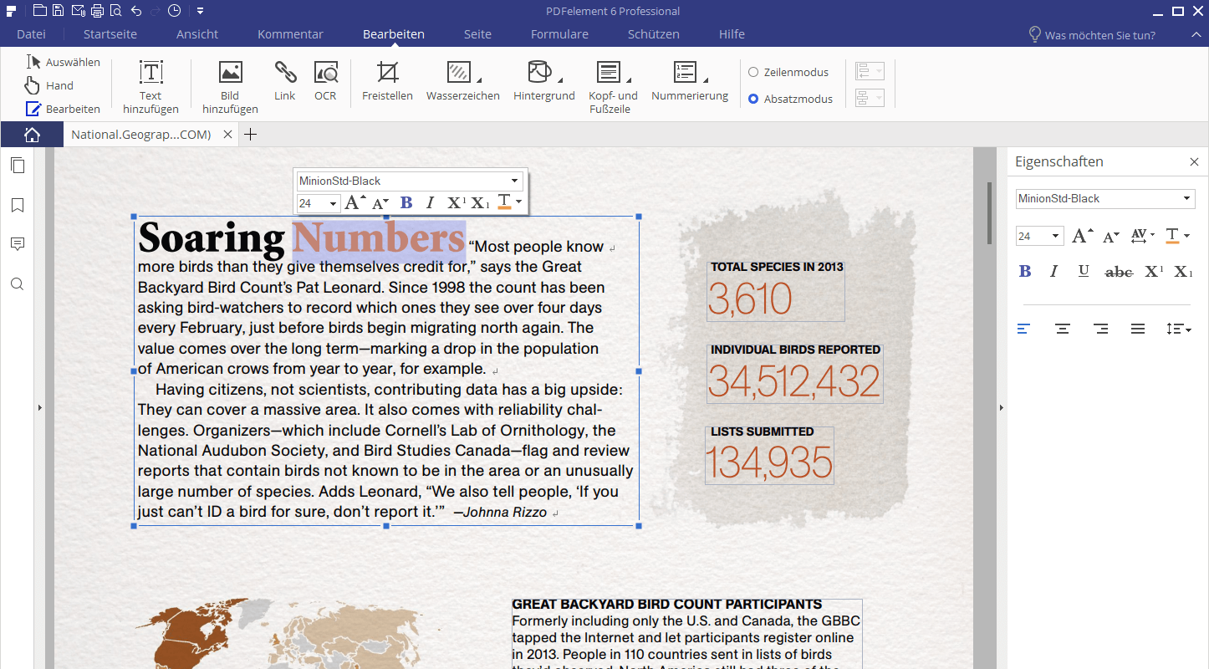1209x669 pixels.
Task: Open floating toolbar font name dropdown
Action: pos(514,181)
